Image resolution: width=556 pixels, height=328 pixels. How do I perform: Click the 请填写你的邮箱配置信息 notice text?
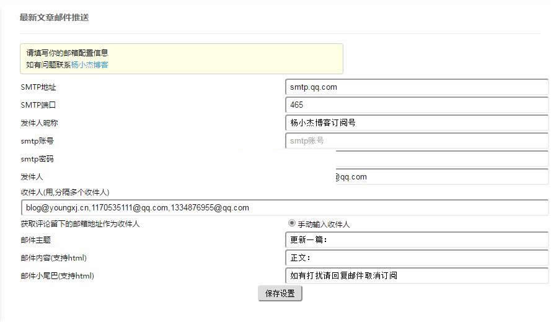click(67, 53)
